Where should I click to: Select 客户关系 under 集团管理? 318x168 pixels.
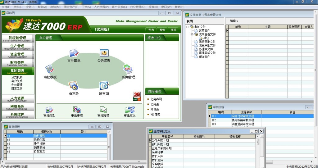pyautogui.click(x=17, y=81)
